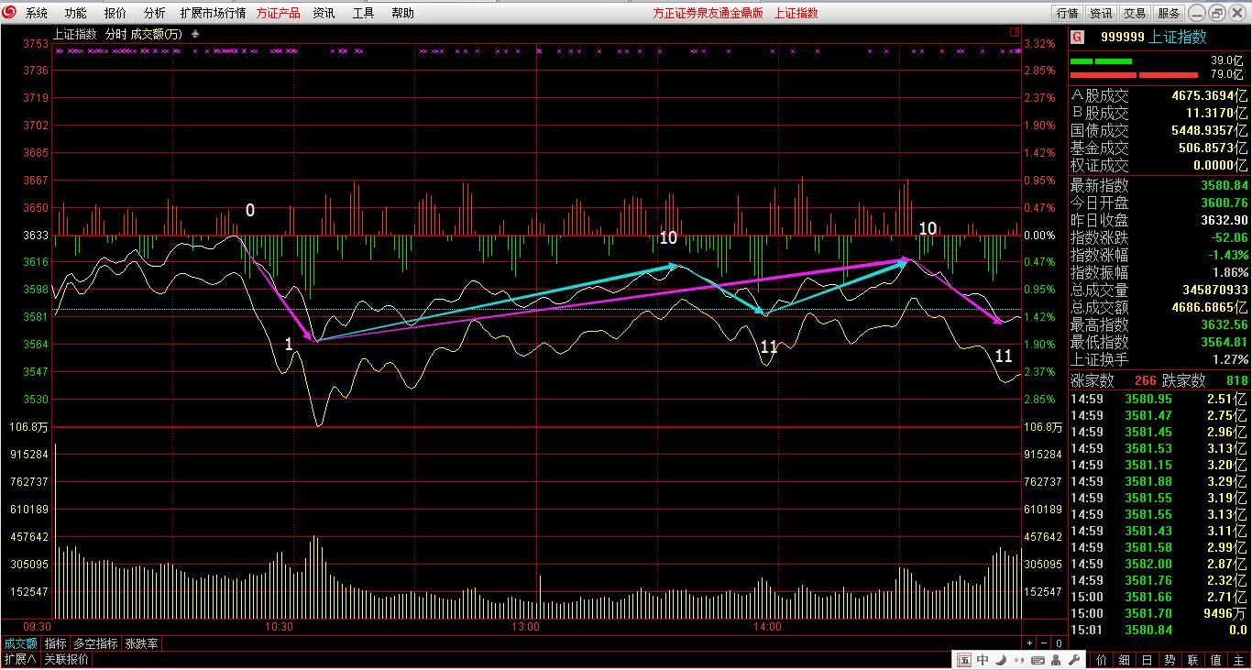Toggle the 中 Chinese input mode

(983, 660)
